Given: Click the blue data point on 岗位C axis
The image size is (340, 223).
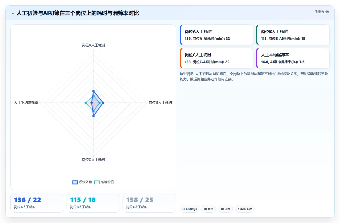Looking at the screenshot, I should click(93, 116).
